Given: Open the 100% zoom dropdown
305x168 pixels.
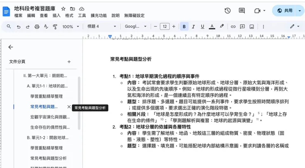Looking at the screenshot, I should [x=70, y=26].
